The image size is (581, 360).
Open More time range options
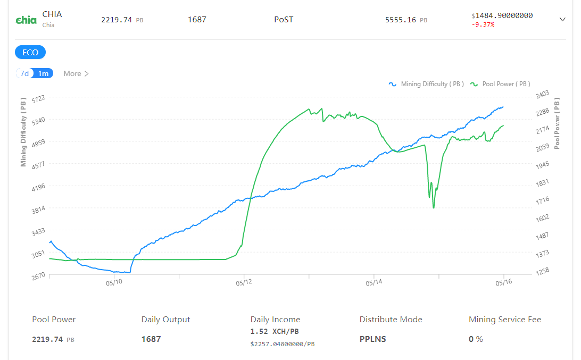(x=76, y=73)
